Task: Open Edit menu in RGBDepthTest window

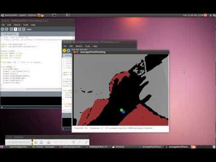Action: (9, 25)
